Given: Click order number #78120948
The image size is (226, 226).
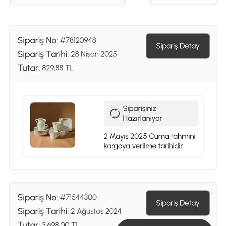Looking at the screenshot, I should point(78,40).
